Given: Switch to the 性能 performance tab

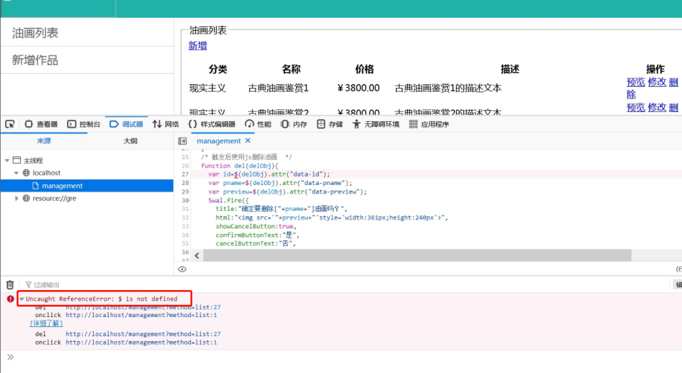Looking at the screenshot, I should click(258, 124).
